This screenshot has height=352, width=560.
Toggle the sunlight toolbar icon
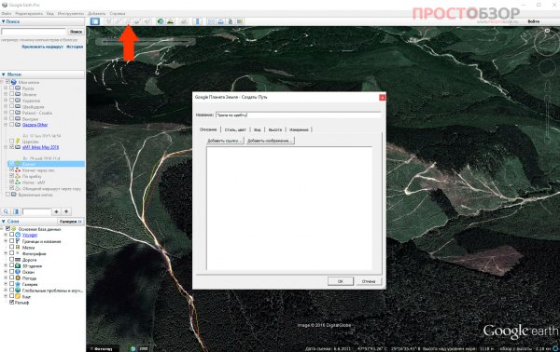coord(171,21)
